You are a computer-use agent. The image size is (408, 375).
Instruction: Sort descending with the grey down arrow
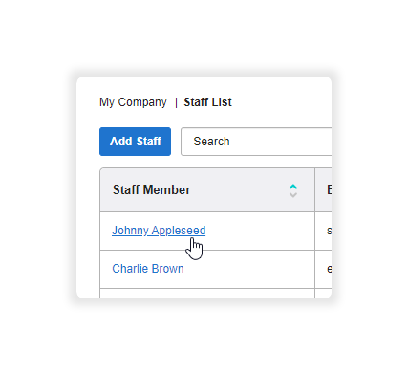coord(293,194)
